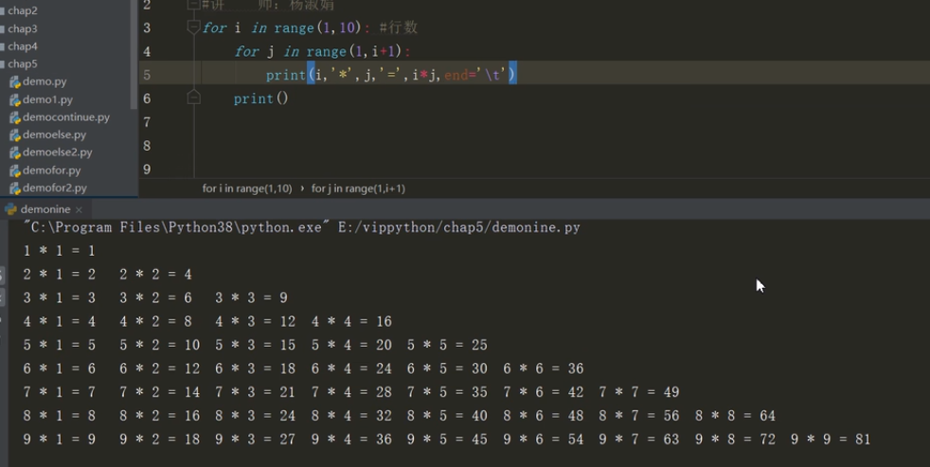Close the demonine run tab
Viewport: 930px width, 467px height.
[79, 209]
